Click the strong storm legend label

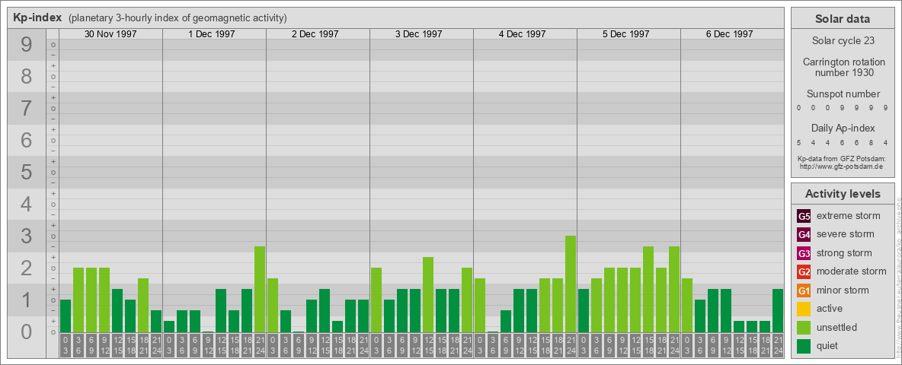(x=844, y=253)
